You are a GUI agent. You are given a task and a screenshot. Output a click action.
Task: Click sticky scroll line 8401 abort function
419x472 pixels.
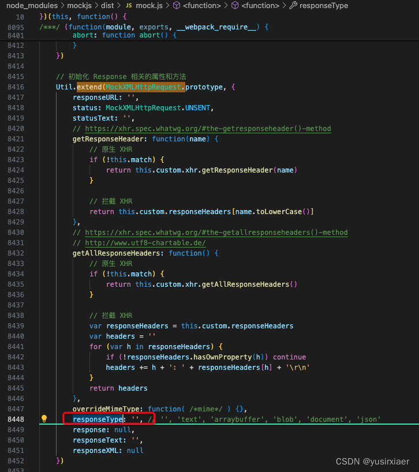pos(124,35)
